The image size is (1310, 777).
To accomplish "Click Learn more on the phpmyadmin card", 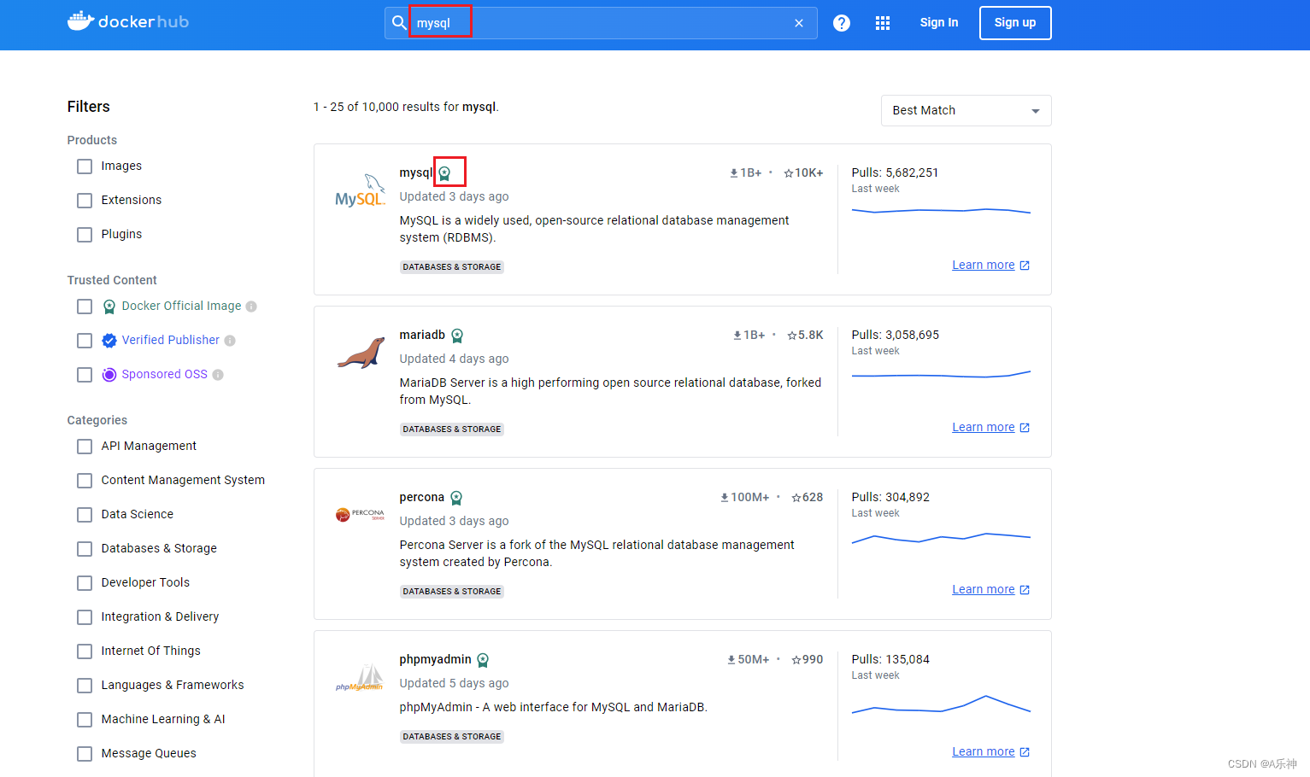I will point(990,752).
